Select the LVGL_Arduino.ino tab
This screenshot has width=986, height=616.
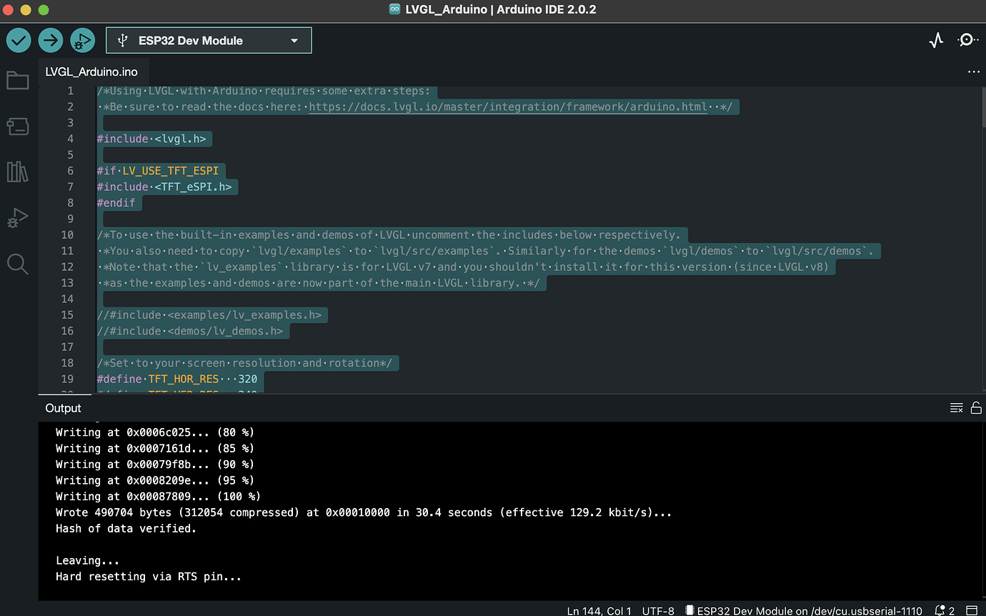click(x=93, y=71)
